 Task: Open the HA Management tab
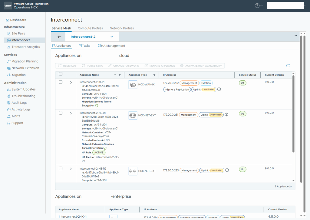click(111, 46)
